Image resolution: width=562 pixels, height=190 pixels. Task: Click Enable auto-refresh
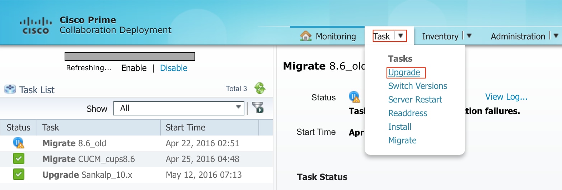[134, 68]
